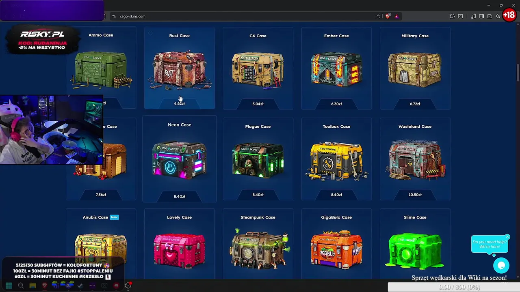Open the Wasteland Case chest image
The image size is (520, 292).
415,160
